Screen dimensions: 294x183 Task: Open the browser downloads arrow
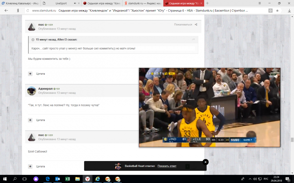289,11
